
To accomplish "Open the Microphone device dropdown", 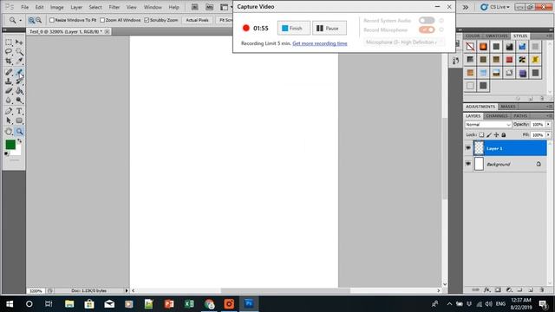I will [404, 42].
